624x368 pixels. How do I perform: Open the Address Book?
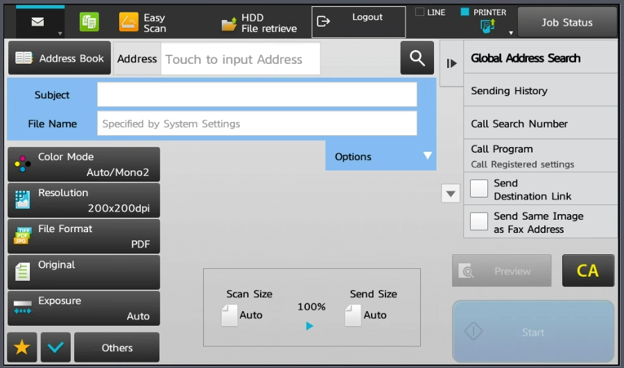[x=60, y=58]
